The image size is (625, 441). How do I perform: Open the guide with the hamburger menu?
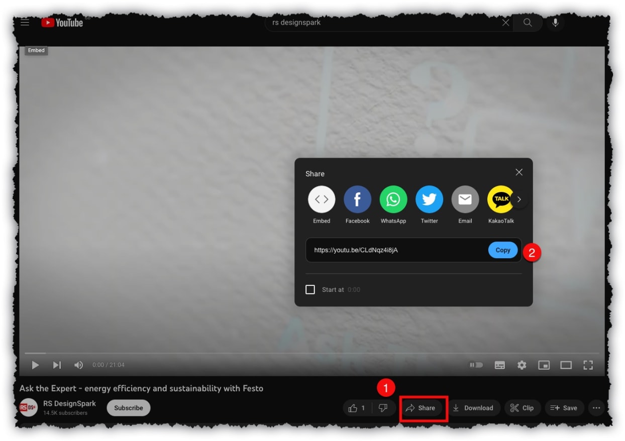click(x=25, y=22)
